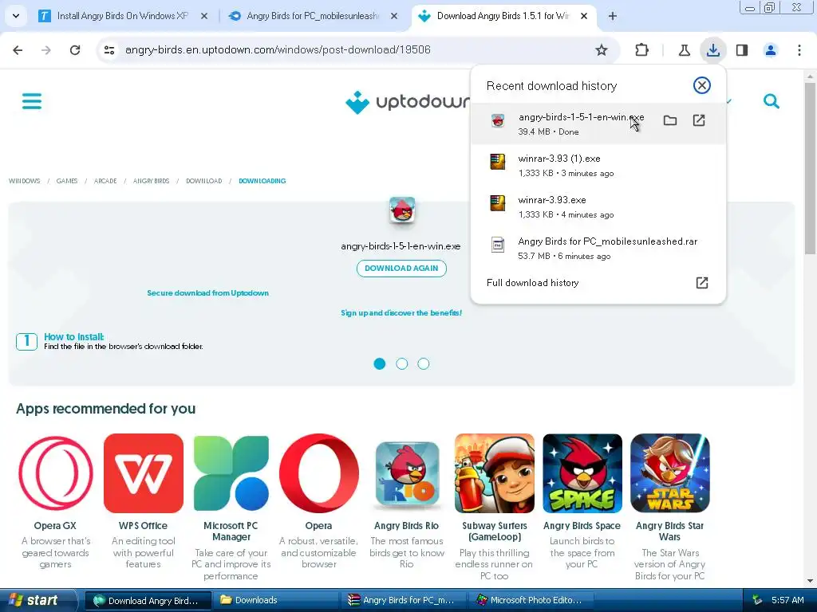The height and width of the screenshot is (612, 817).
Task: Go to DOWNLOAD breadcrumb
Action: 203,181
